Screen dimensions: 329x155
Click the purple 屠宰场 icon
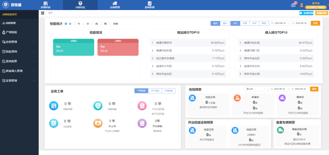[x=282, y=98]
